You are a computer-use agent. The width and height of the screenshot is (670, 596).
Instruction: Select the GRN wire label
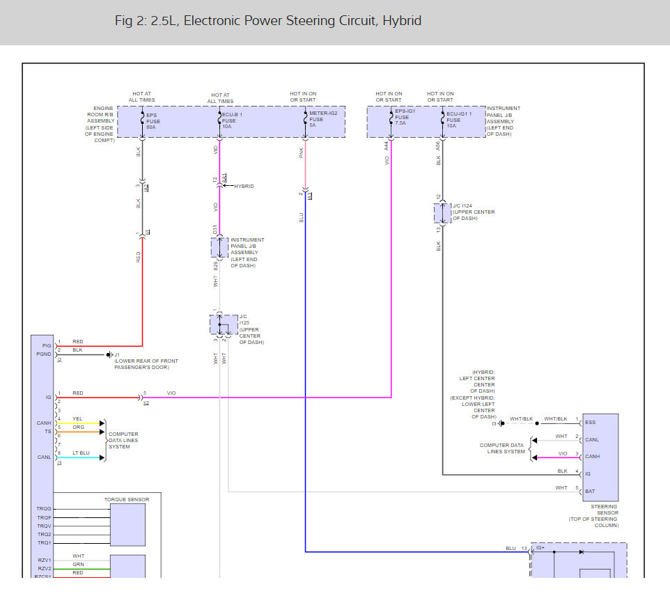(78, 565)
